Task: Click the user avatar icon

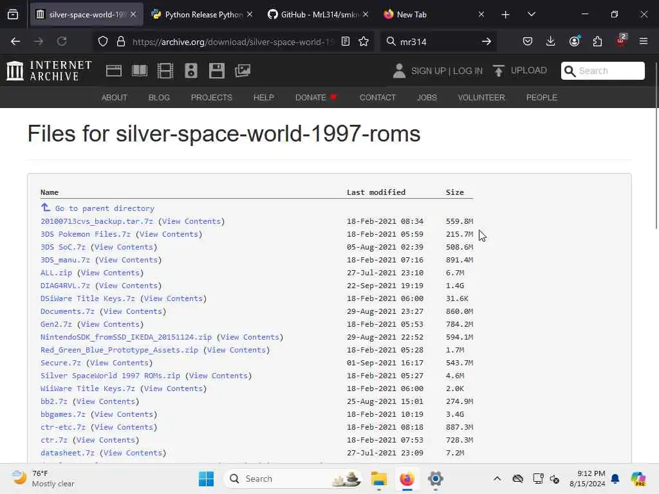Action: pyautogui.click(x=399, y=71)
